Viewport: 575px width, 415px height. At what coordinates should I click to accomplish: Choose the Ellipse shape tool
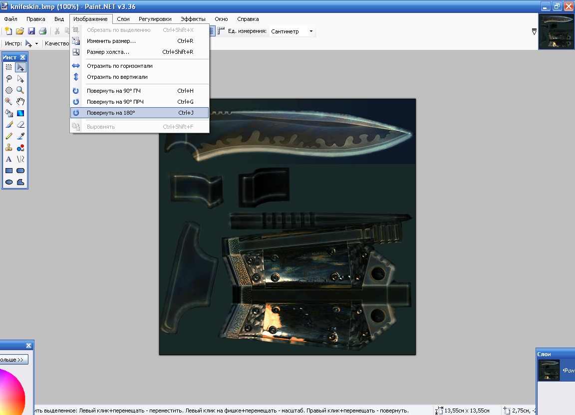tap(8, 183)
